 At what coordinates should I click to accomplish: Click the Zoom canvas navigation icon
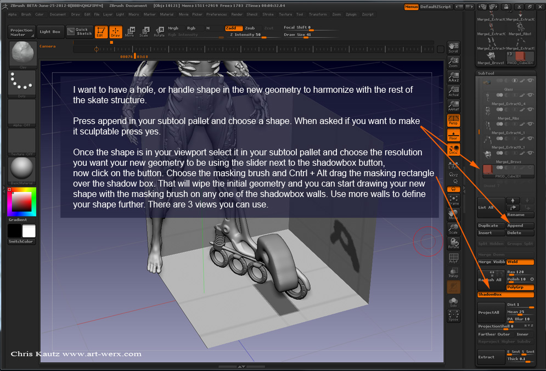[x=453, y=62]
